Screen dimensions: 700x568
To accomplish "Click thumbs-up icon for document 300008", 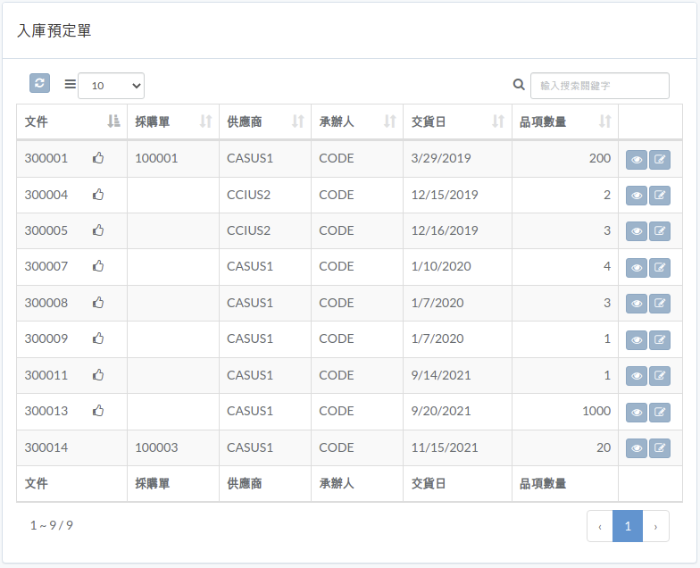I will (x=98, y=302).
